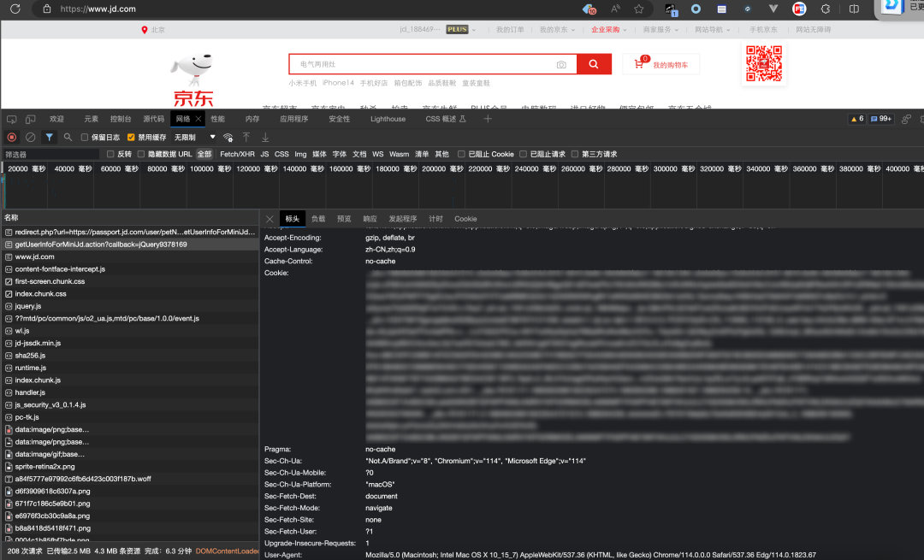Check the 已阻止请求 checkbox

[523, 154]
